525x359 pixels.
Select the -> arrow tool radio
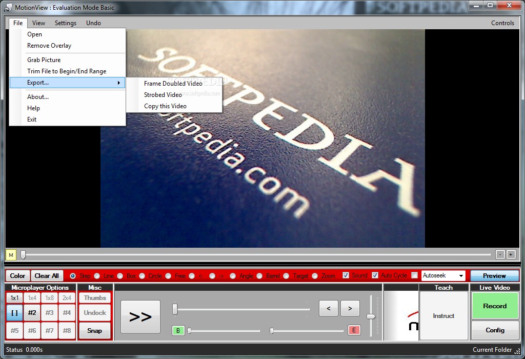tap(212, 276)
